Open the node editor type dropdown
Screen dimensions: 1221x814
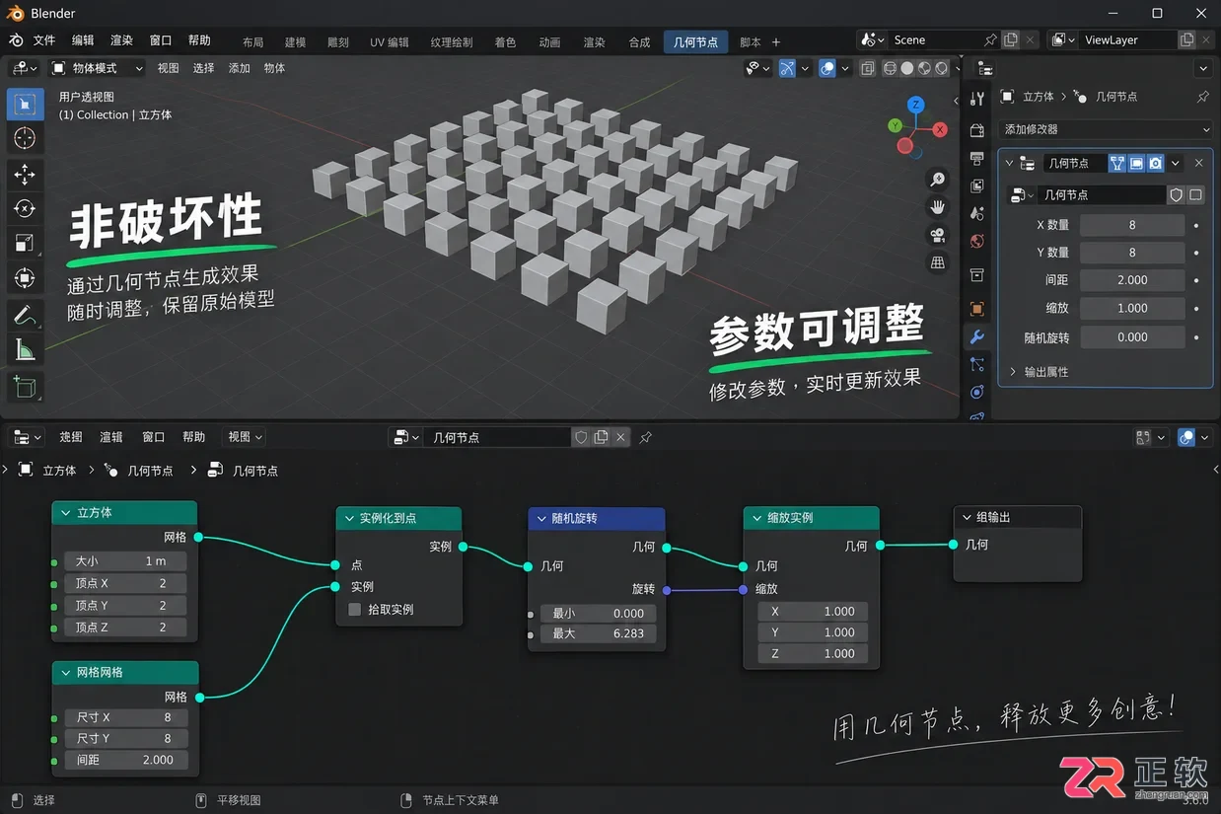click(x=25, y=437)
